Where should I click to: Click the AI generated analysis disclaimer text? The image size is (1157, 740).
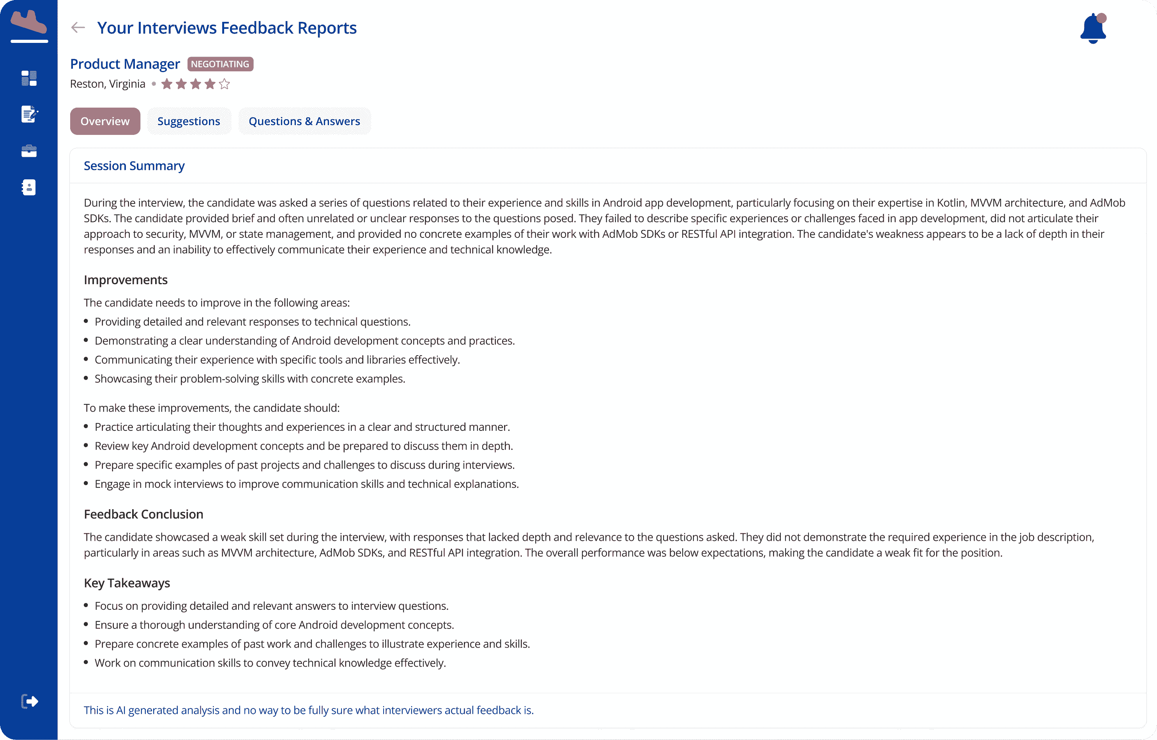pyautogui.click(x=308, y=710)
